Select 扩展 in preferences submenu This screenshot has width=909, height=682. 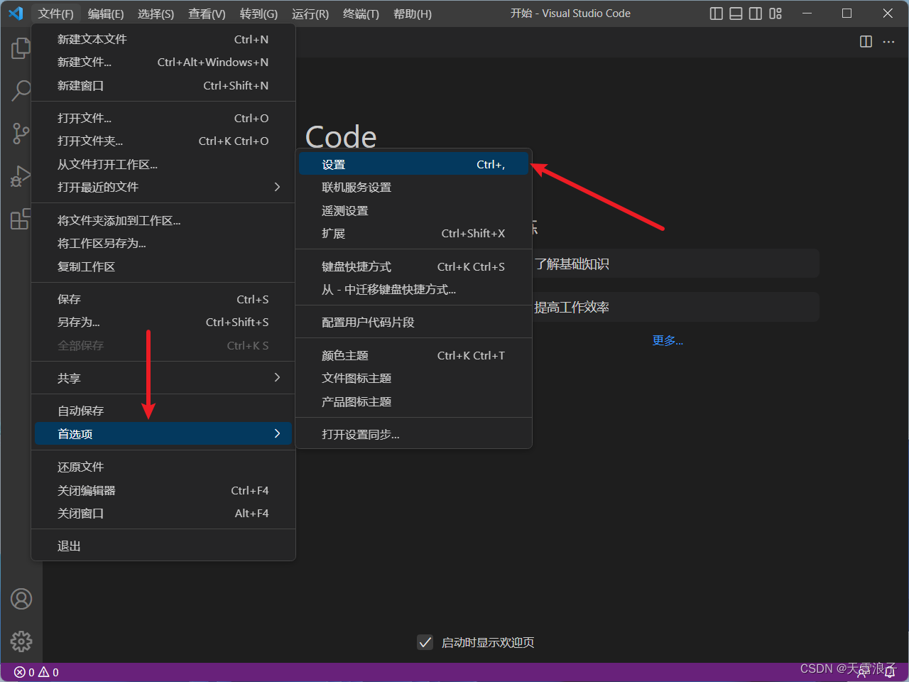tap(413, 233)
